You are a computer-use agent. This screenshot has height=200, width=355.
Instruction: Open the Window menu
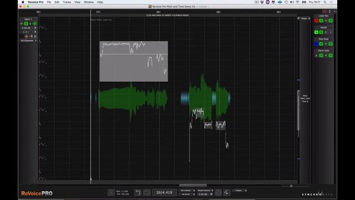pyautogui.click(x=89, y=2)
